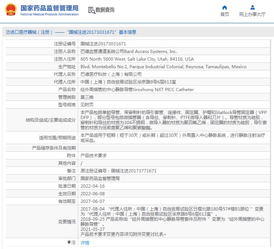274x249 pixels.
Task: Open the 网上办事大厅 text link
Action: [x=252, y=15]
